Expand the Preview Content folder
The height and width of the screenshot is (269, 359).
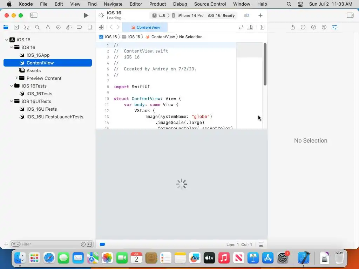[x=16, y=78]
